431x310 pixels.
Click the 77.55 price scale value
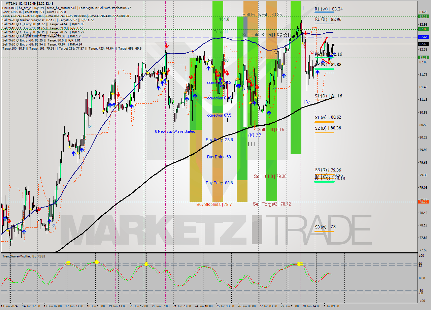tap(424, 250)
